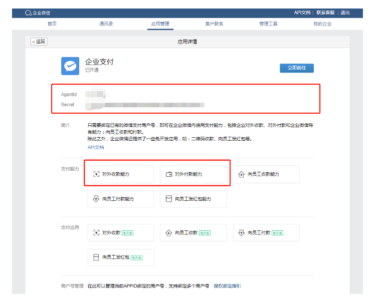The image size is (391, 301).
Task: Click the 企业微信 logo icon
Action: click(28, 13)
